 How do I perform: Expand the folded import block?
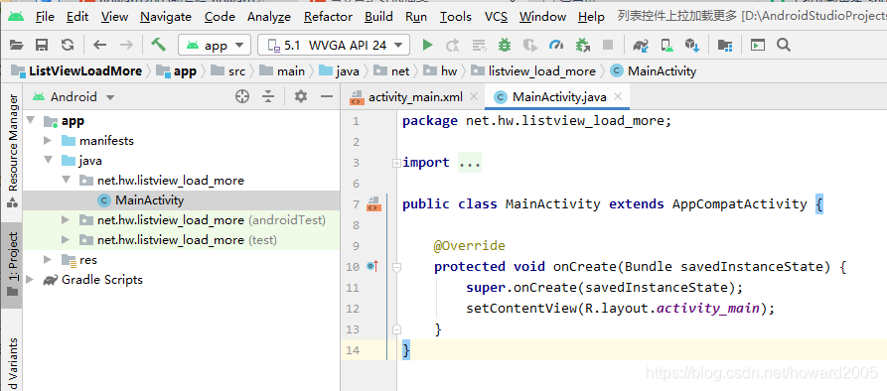[396, 163]
